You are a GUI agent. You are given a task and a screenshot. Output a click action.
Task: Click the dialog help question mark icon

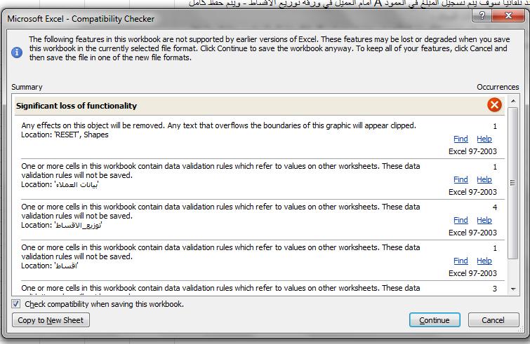482,15
